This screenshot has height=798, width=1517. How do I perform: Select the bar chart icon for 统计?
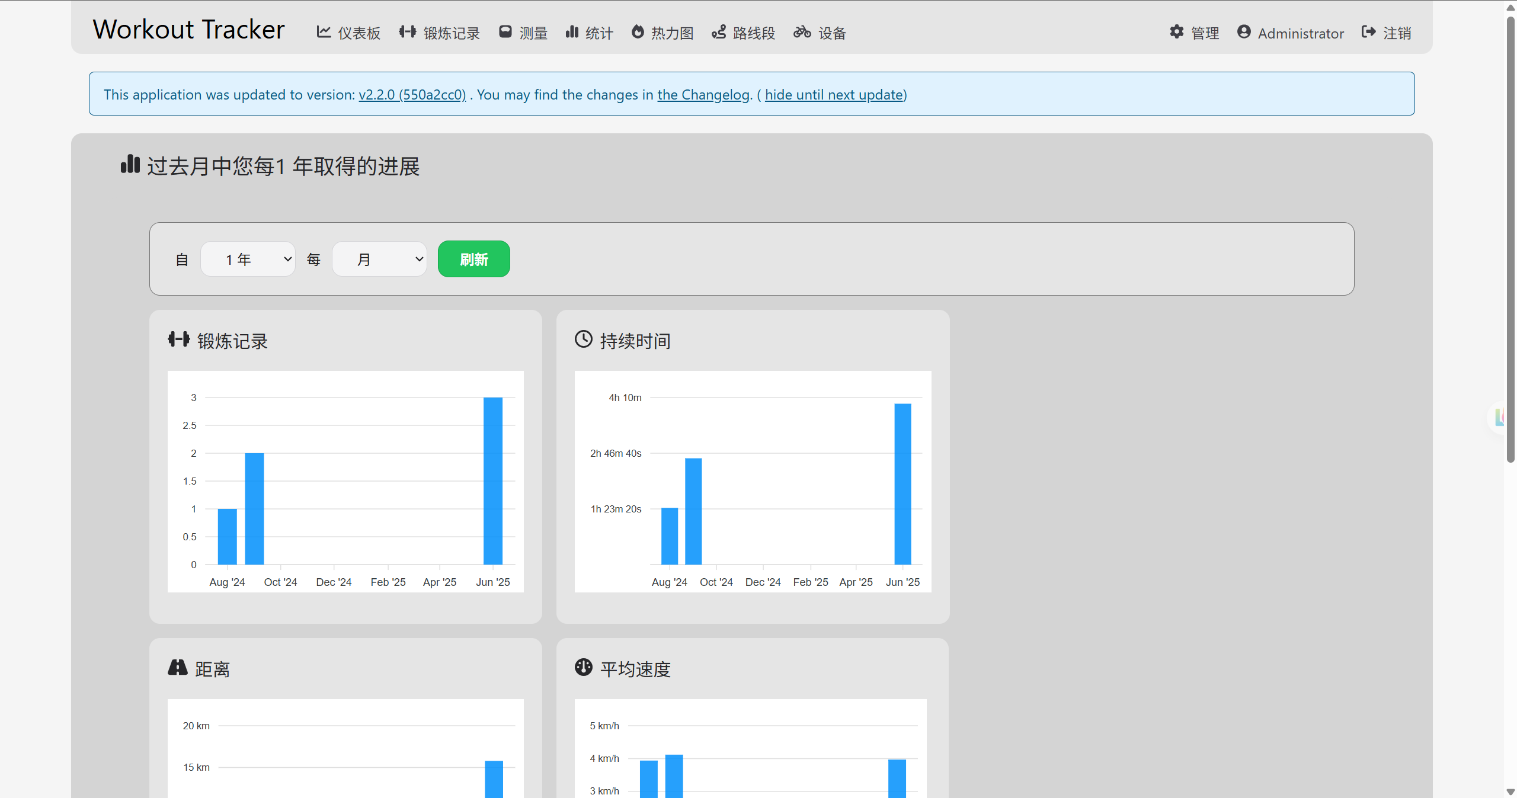(x=572, y=32)
